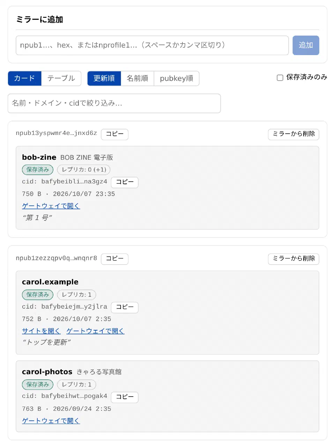Image resolution: width=335 pixels, height=446 pixels.
Task: Sort by 名前順
Action: 137,78
